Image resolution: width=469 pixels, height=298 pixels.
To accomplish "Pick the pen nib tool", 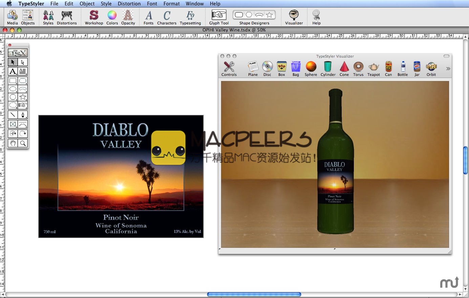I will click(23, 115).
